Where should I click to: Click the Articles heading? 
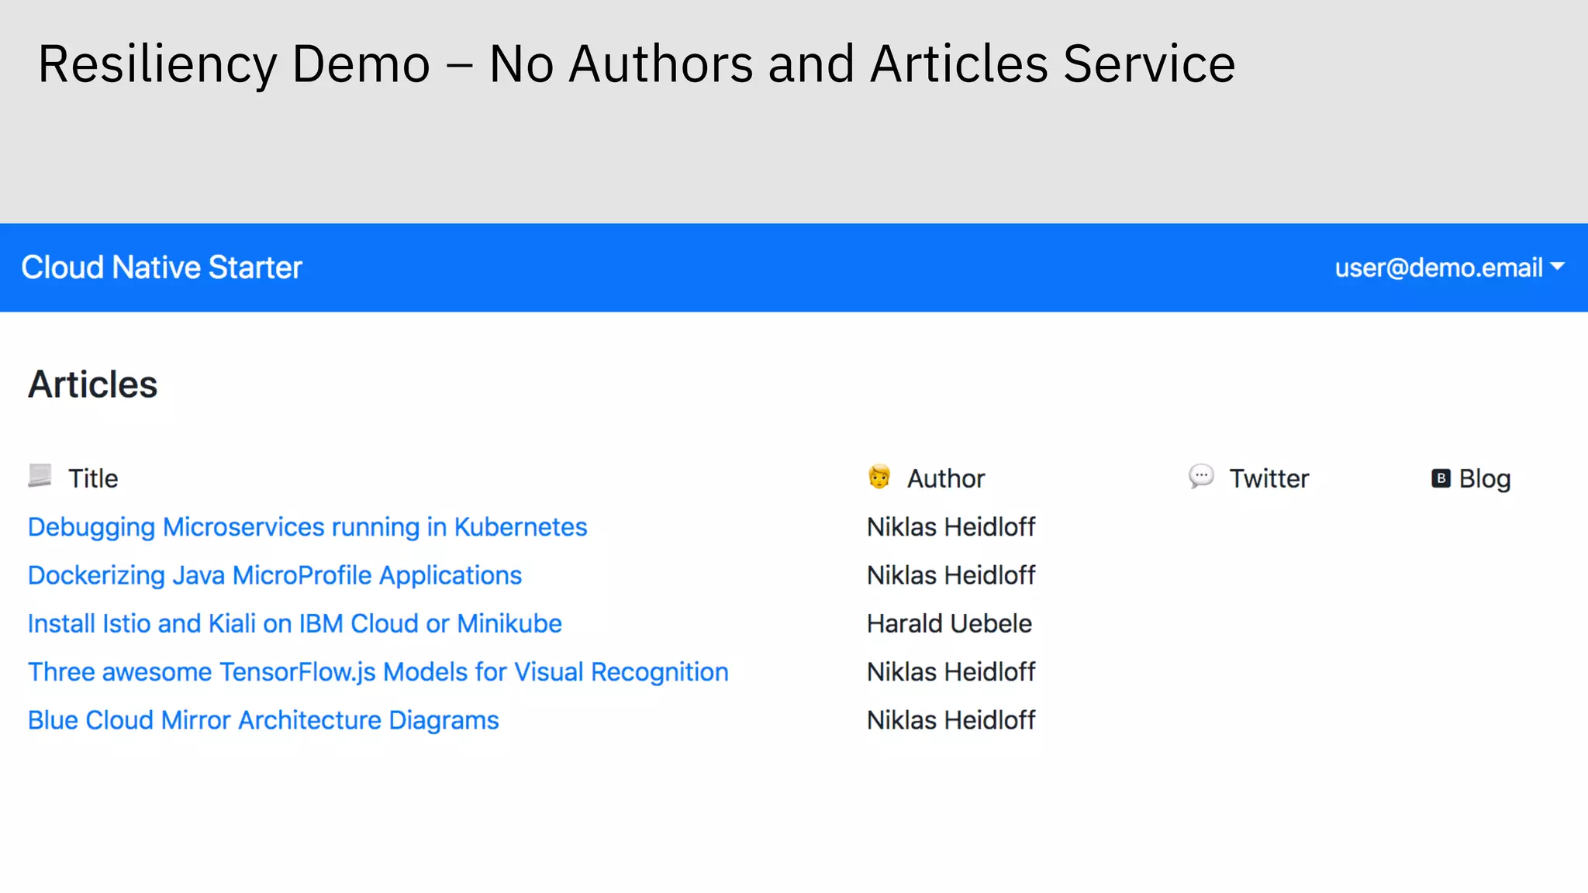pos(93,384)
